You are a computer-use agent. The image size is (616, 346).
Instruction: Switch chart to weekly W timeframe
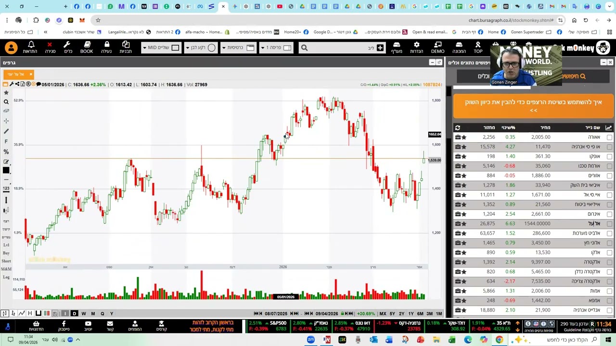(84, 314)
